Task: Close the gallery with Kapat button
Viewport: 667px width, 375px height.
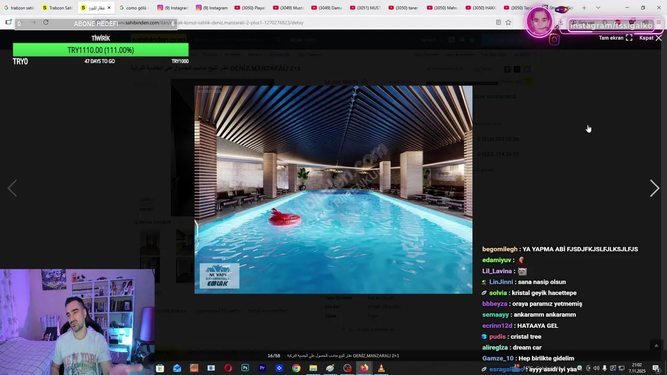Action: [650, 38]
